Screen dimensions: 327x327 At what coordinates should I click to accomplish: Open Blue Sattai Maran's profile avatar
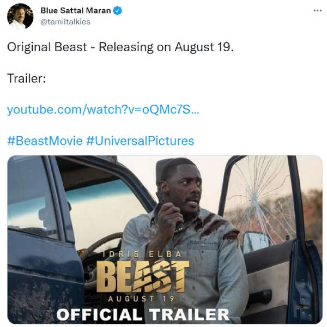click(20, 16)
